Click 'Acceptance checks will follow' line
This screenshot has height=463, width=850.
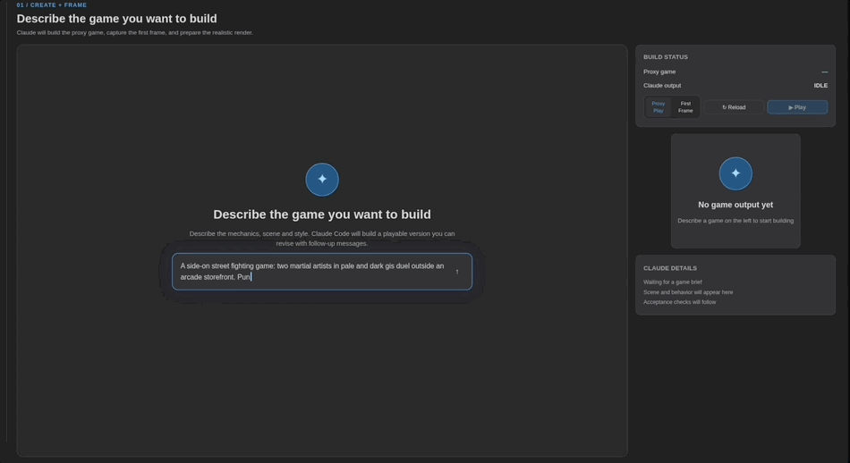[x=679, y=302]
